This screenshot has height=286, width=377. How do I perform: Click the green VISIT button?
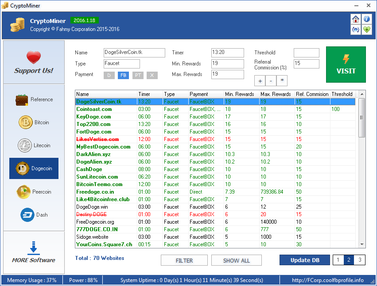click(x=346, y=65)
